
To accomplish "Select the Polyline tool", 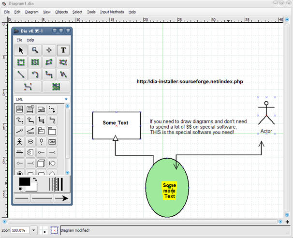I will [x=63, y=74].
